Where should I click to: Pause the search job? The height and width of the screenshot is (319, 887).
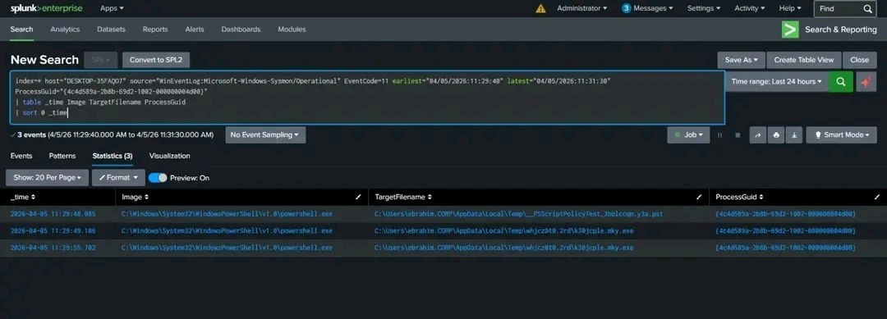click(720, 135)
